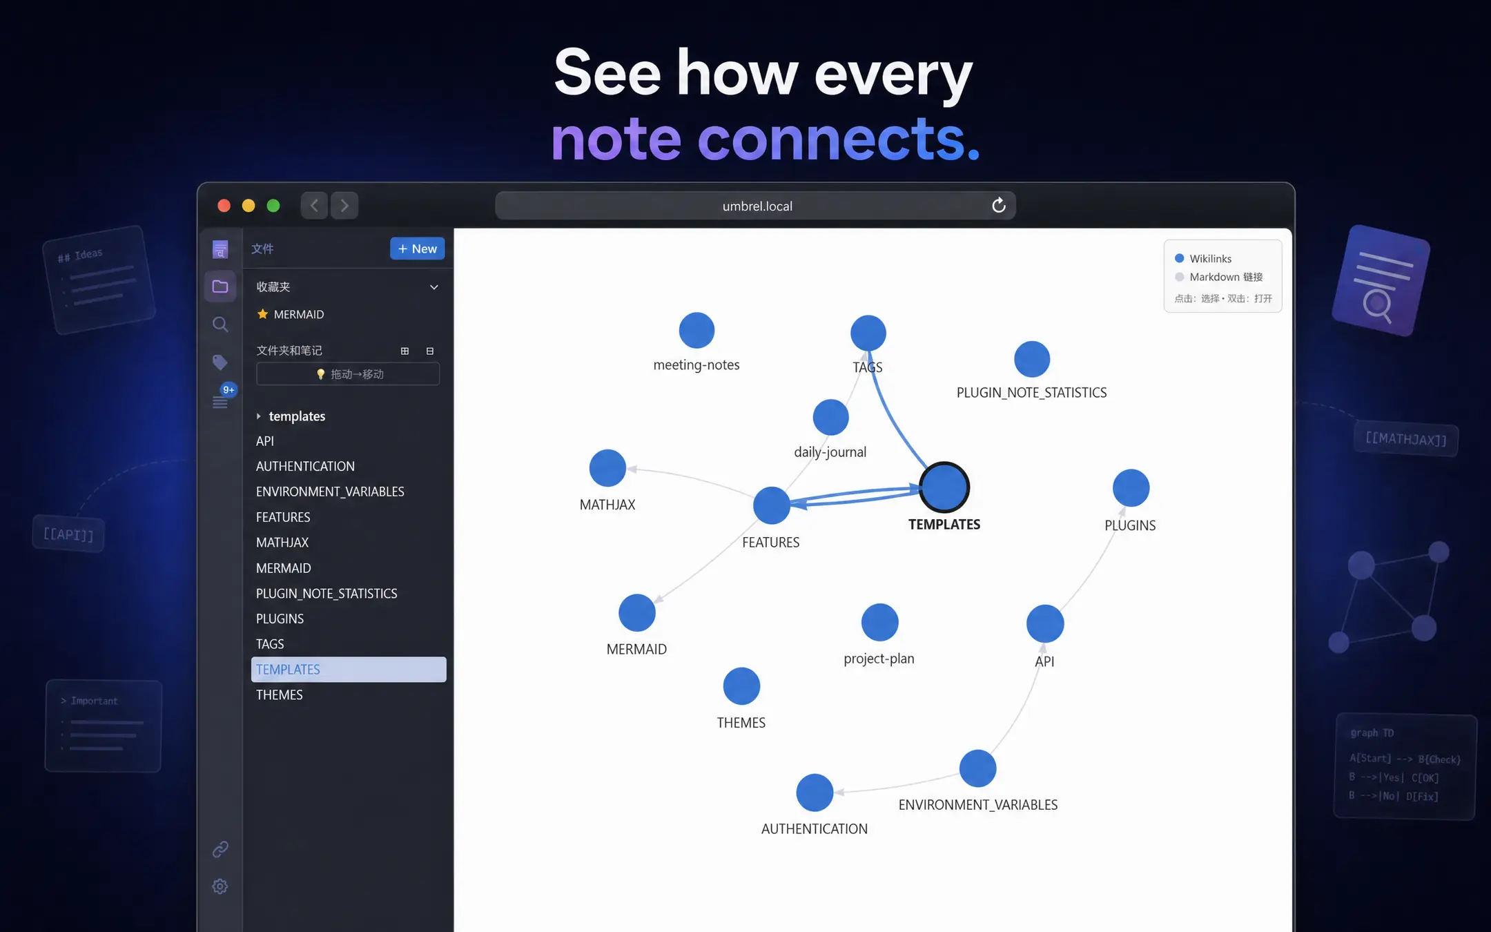Click the umbrel.local address bar
This screenshot has width=1491, height=932.
755,206
